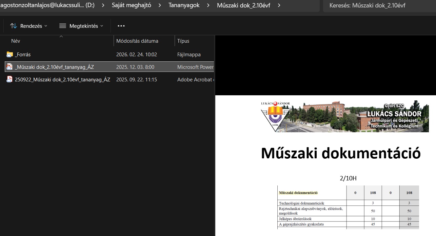The width and height of the screenshot is (436, 236).
Task: Go to Saját meghajtó in breadcrumb
Action: click(x=131, y=5)
